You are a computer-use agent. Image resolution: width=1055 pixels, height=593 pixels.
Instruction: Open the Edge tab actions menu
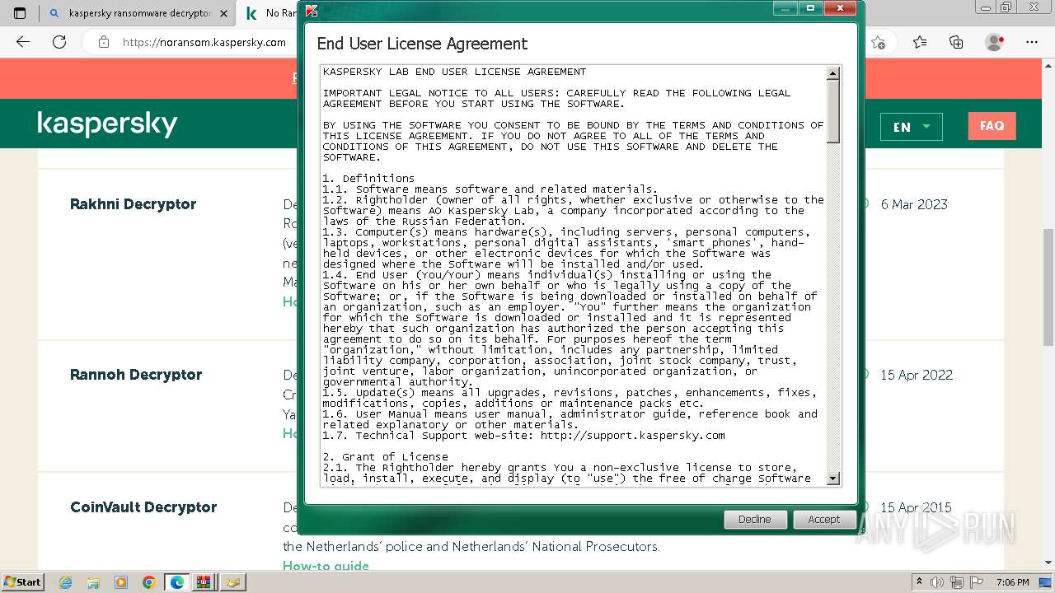(x=20, y=13)
